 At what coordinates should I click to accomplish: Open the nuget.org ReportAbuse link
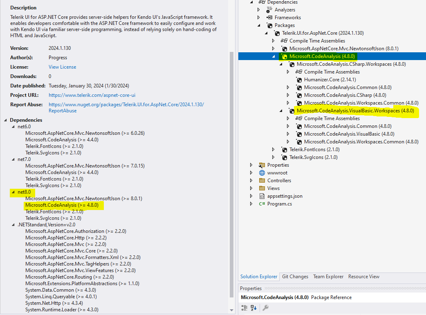(126, 107)
